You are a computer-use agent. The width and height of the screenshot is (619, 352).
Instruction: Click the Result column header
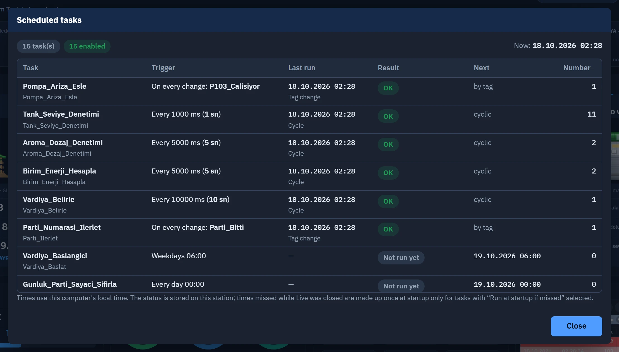388,68
